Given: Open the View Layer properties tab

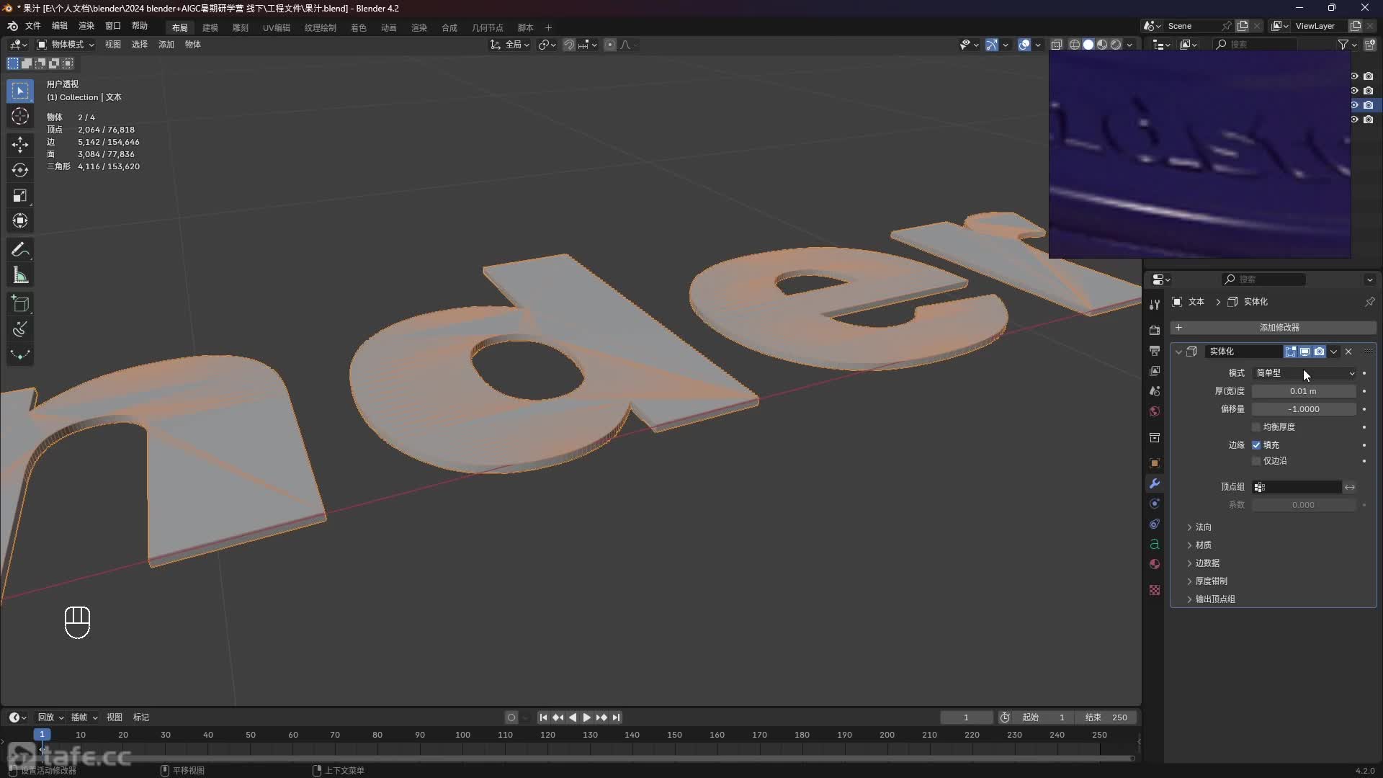Looking at the screenshot, I should pos(1155,371).
